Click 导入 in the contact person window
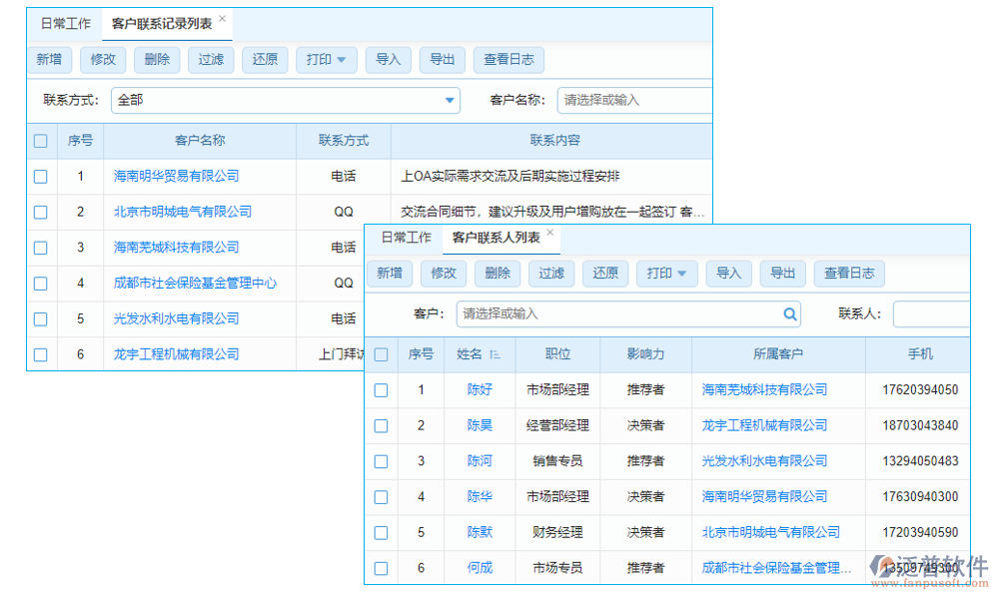This screenshot has height=599, width=999. click(728, 273)
